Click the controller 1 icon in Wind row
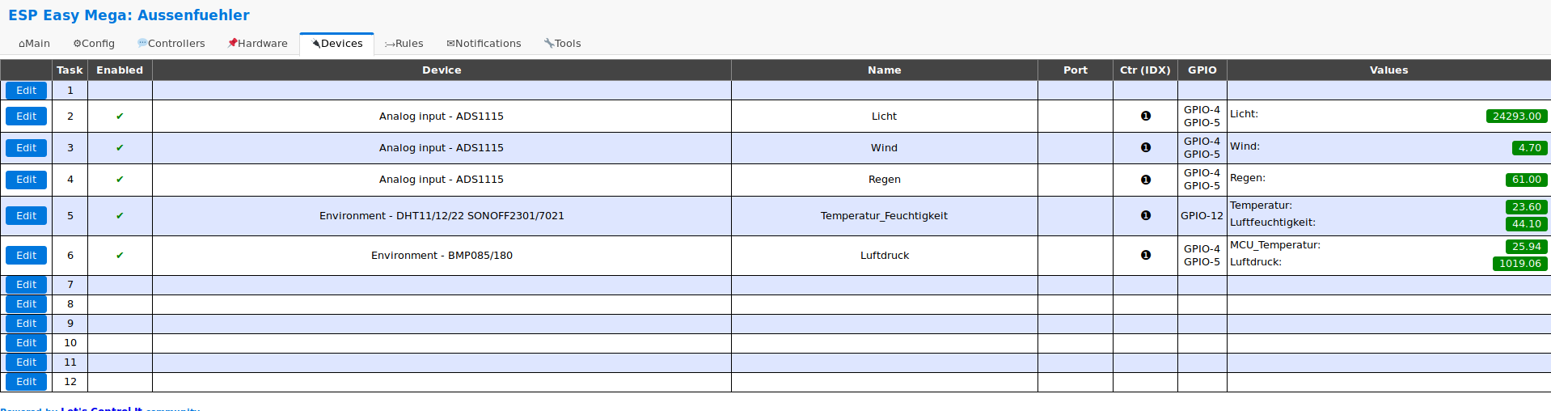The height and width of the screenshot is (411, 1551). click(1145, 148)
